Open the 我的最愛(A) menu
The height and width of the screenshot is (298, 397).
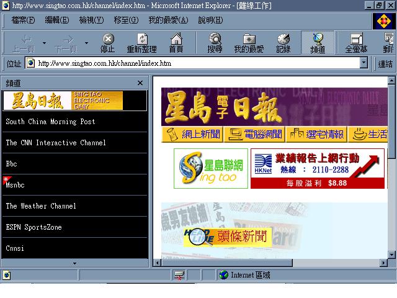point(168,20)
